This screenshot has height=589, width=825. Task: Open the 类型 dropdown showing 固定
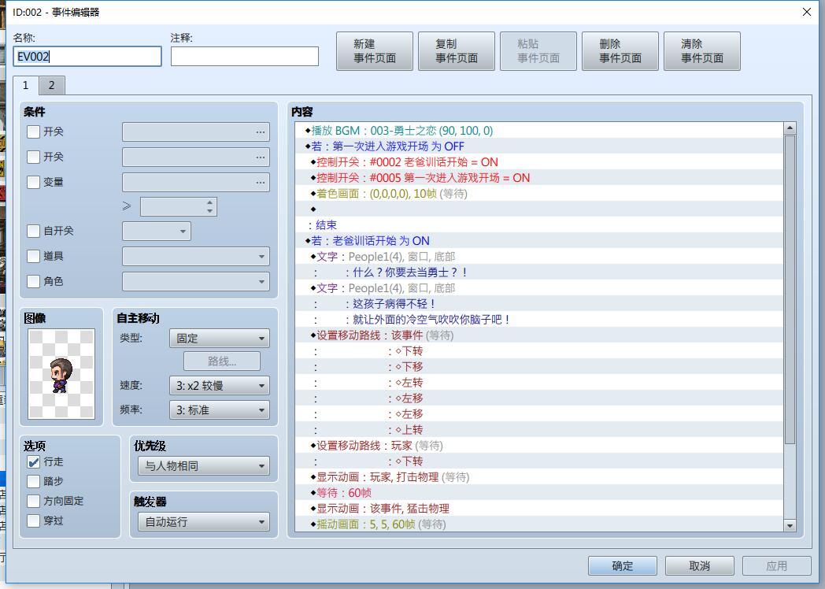[x=220, y=339]
